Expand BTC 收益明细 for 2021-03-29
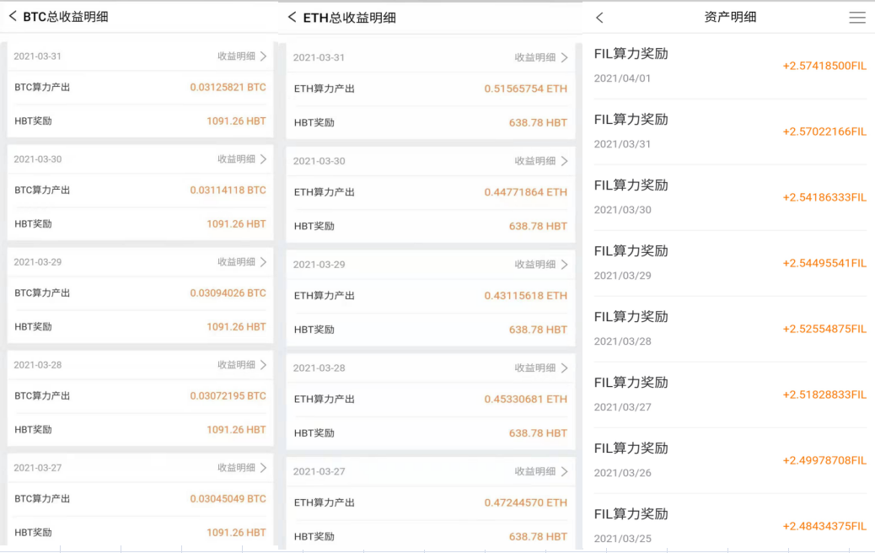 click(x=242, y=262)
